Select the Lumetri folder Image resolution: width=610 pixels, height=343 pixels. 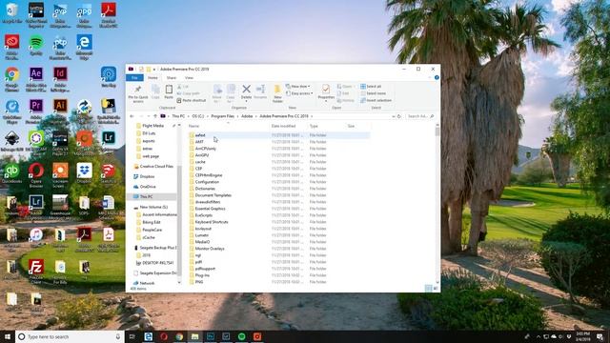pyautogui.click(x=202, y=235)
